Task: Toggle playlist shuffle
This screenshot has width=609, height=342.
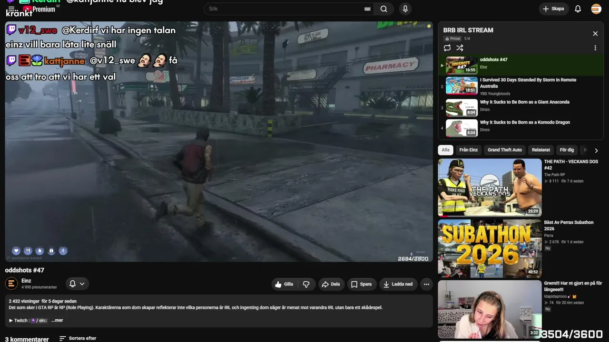Action: tap(460, 48)
